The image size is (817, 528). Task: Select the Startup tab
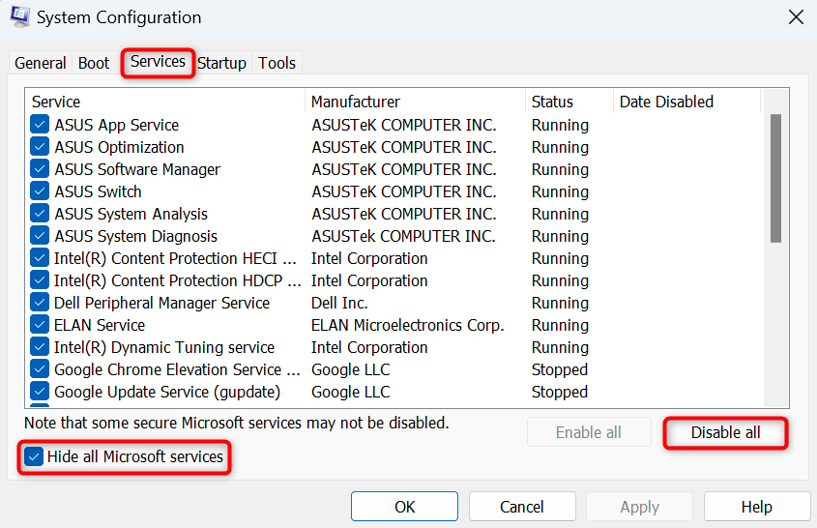[221, 63]
